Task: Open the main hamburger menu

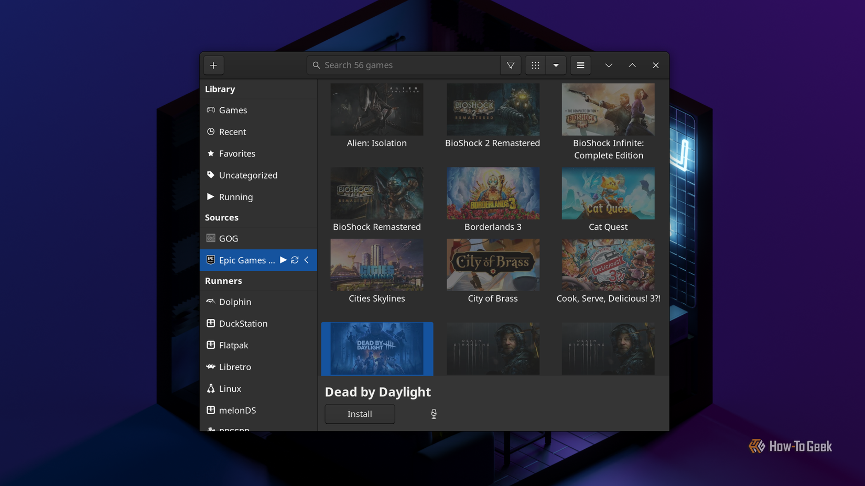Action: 580,65
